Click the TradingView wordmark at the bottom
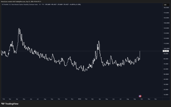 12,104
